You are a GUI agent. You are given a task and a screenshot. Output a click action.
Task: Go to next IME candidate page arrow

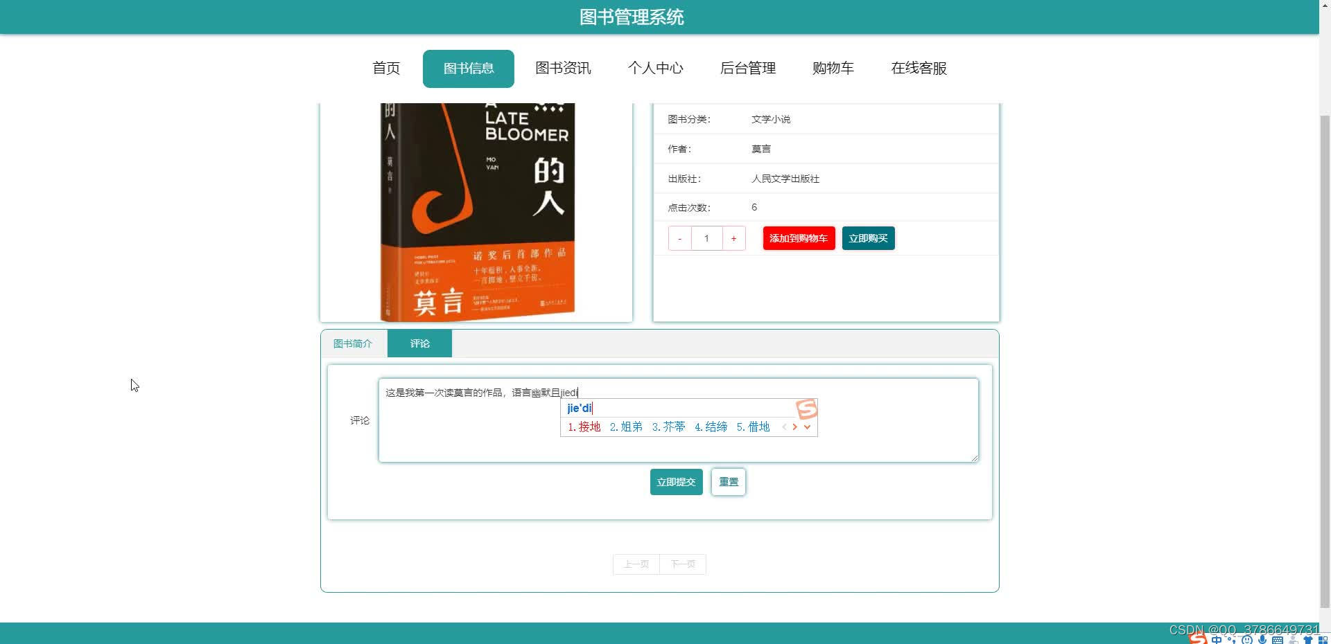pos(794,427)
